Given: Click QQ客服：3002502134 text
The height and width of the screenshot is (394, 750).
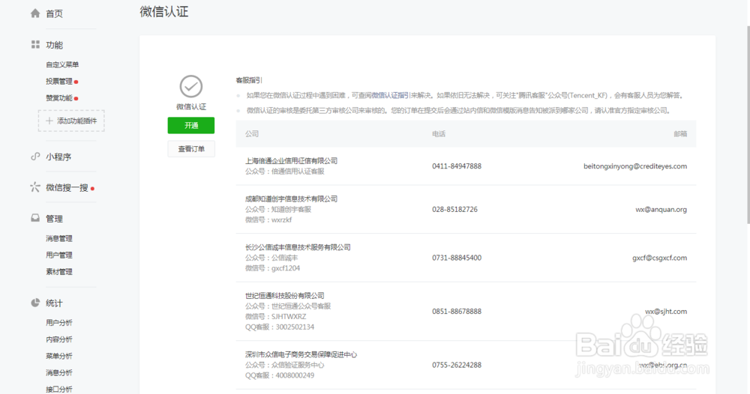Looking at the screenshot, I should [280, 327].
